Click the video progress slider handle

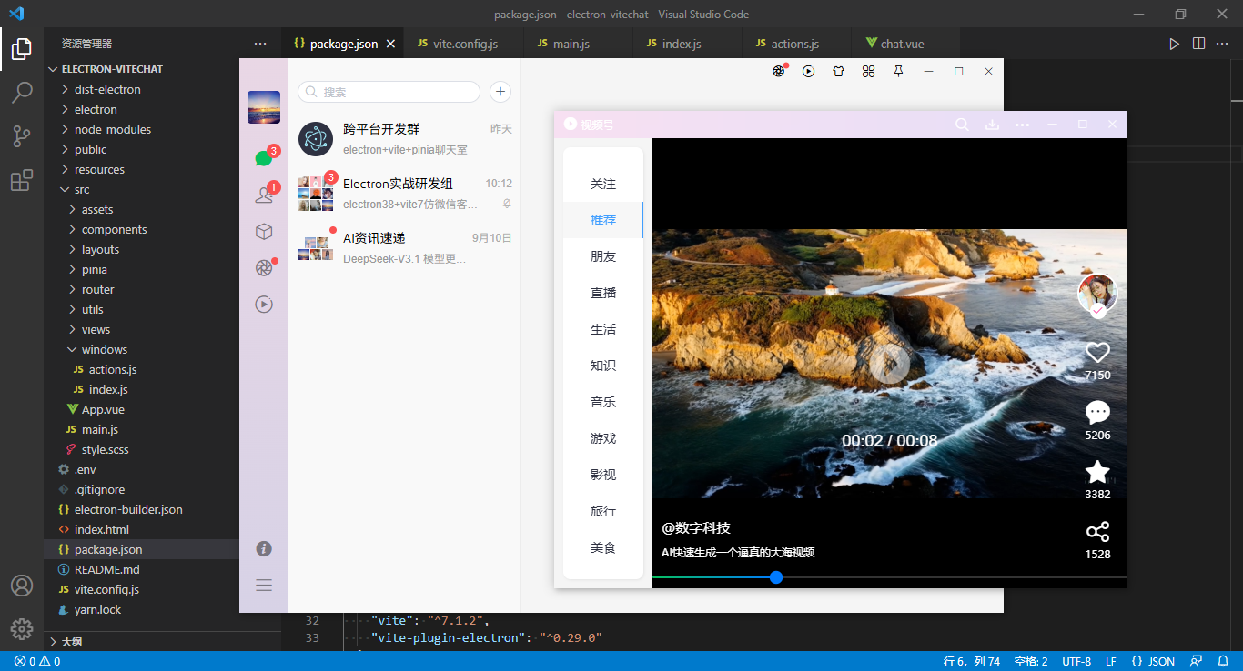point(775,577)
